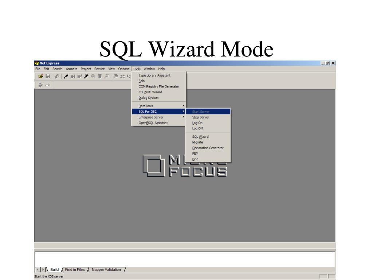Image resolution: width=373 pixels, height=280 pixels.
Task: Open OpenESQL Assistant
Action: (x=159, y=123)
